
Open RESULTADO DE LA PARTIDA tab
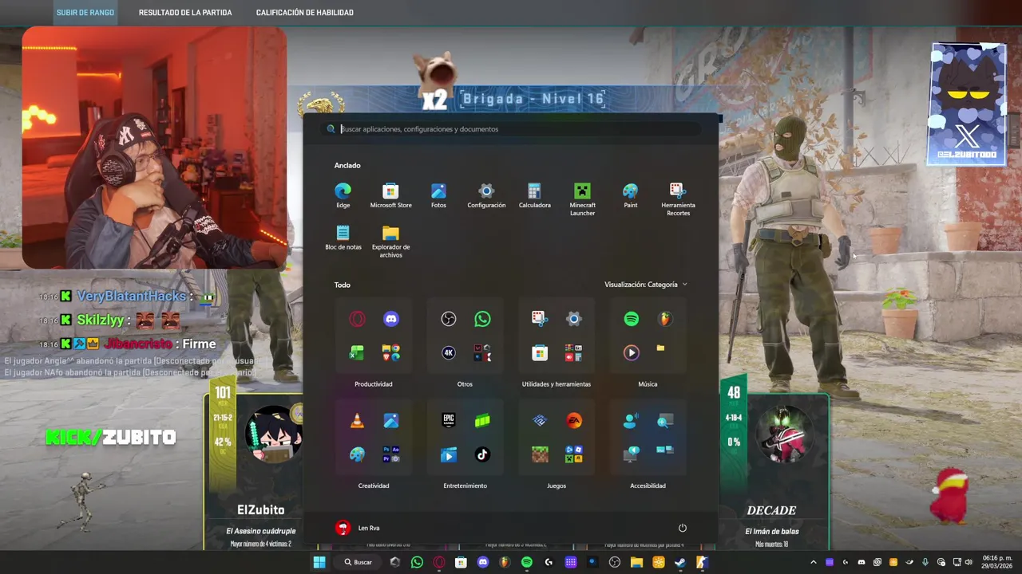click(x=185, y=13)
